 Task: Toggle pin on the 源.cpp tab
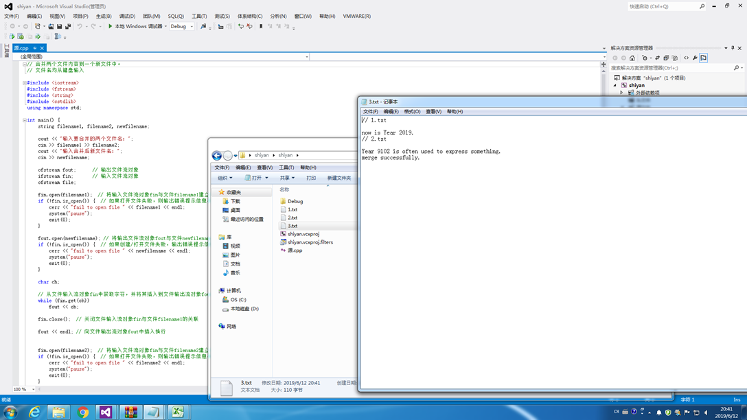[x=35, y=49]
